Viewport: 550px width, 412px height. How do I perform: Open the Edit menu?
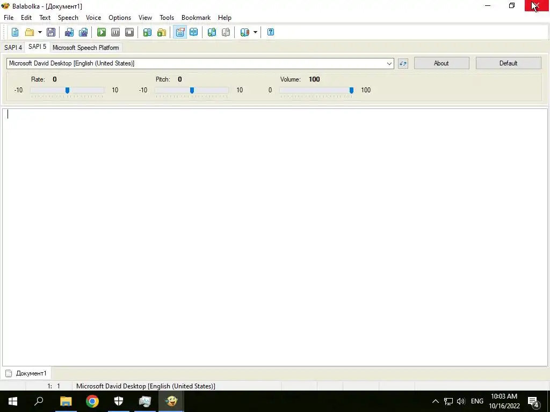(26, 18)
